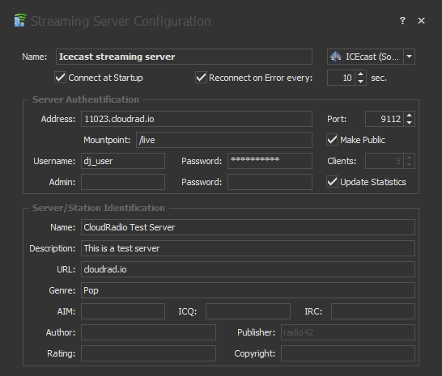Click the masked Password field next to Username
The height and width of the screenshot is (376, 442).
tap(270, 161)
